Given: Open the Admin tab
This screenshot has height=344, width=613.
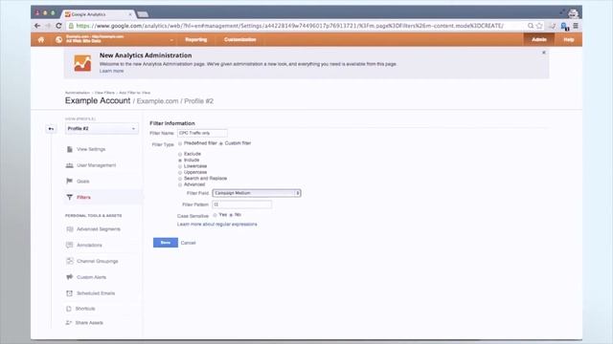Looking at the screenshot, I should point(538,39).
